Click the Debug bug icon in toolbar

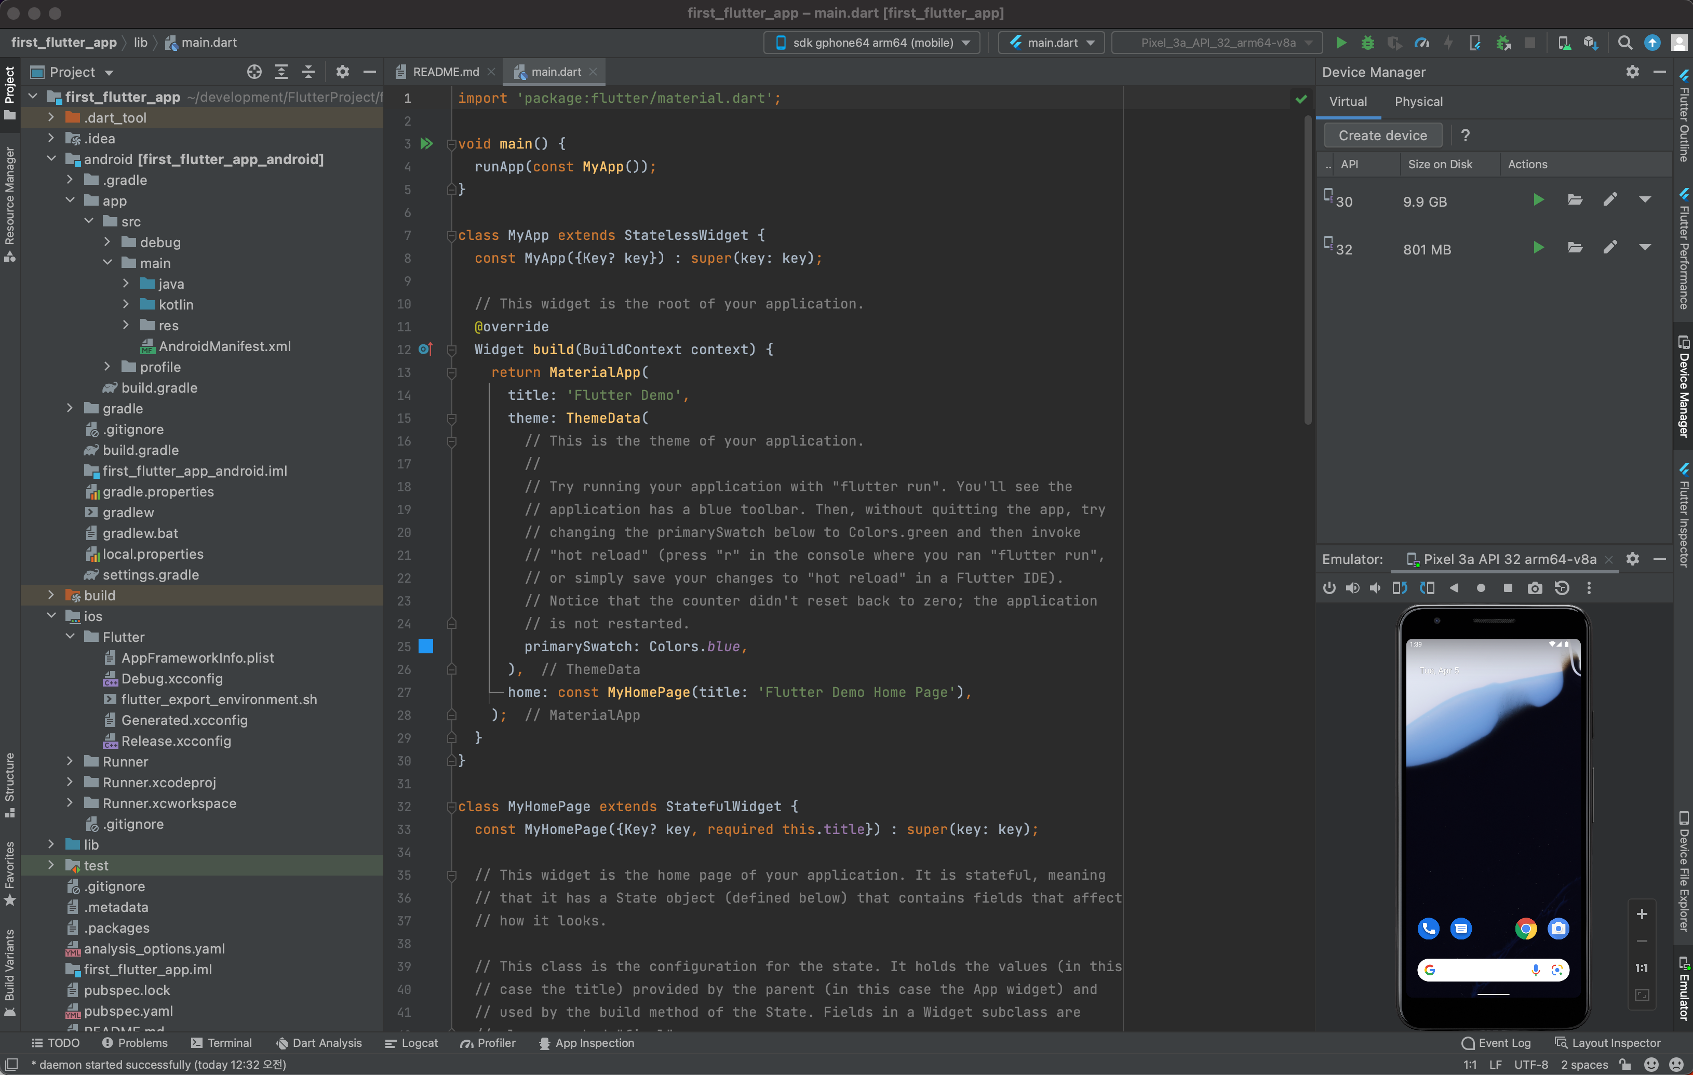[1367, 43]
